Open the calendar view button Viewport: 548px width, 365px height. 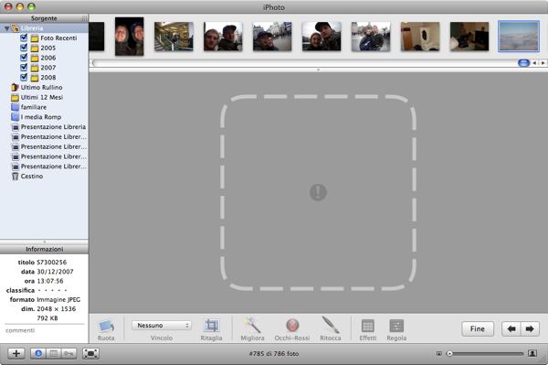tap(54, 353)
